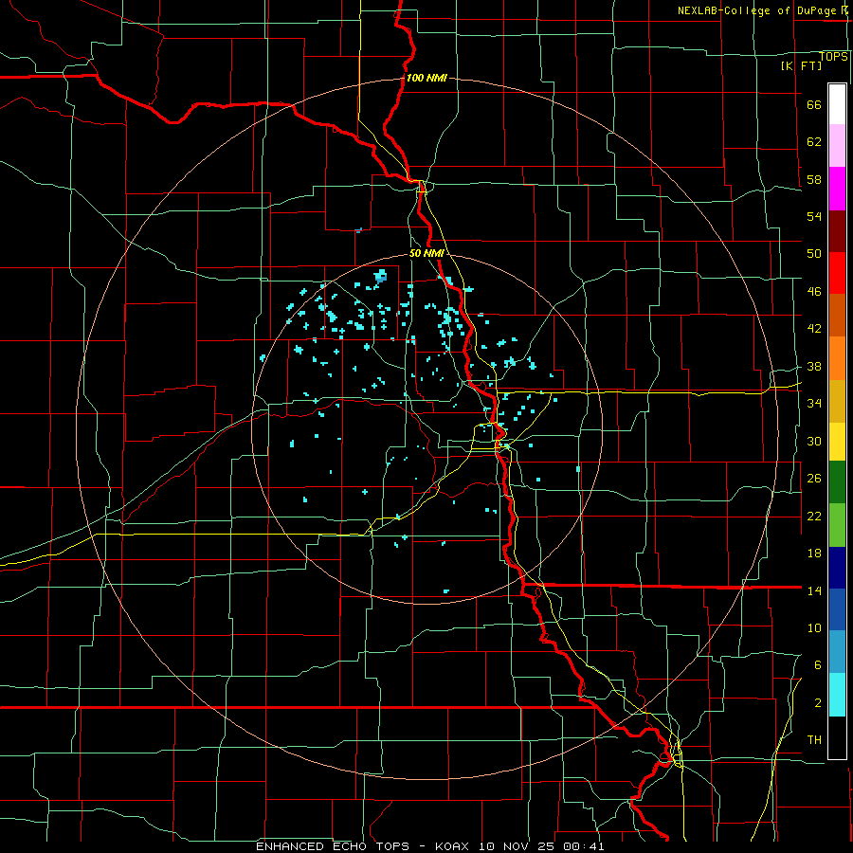This screenshot has width=853, height=853.
Task: Click the white swatch in the tops legend
Action: 837,104
